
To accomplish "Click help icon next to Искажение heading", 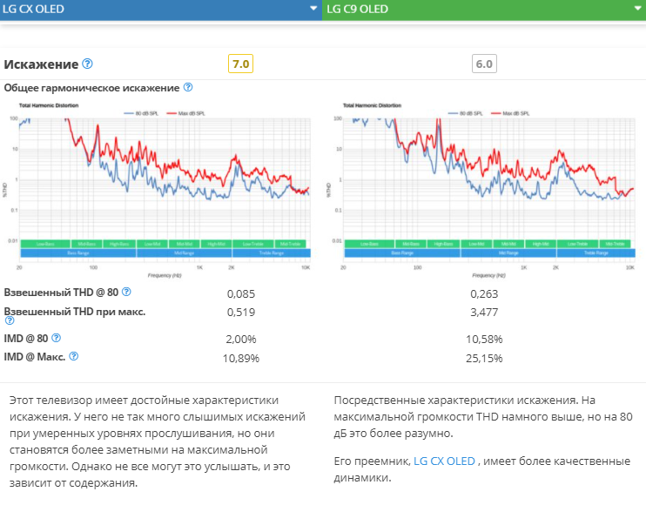I will 87,64.
